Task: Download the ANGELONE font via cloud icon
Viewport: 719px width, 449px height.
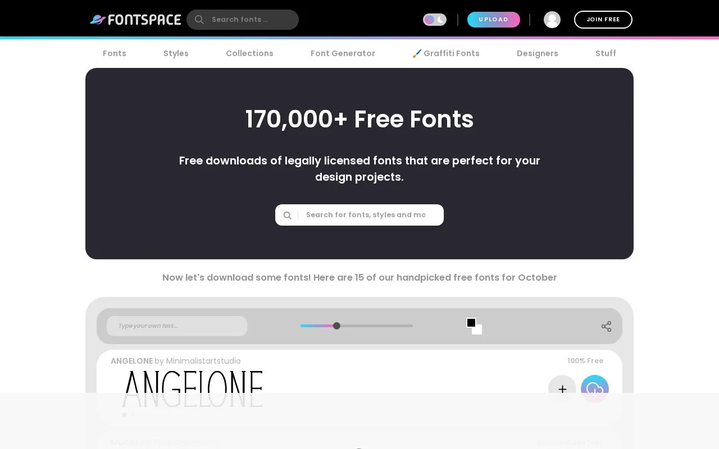Action: (595, 389)
